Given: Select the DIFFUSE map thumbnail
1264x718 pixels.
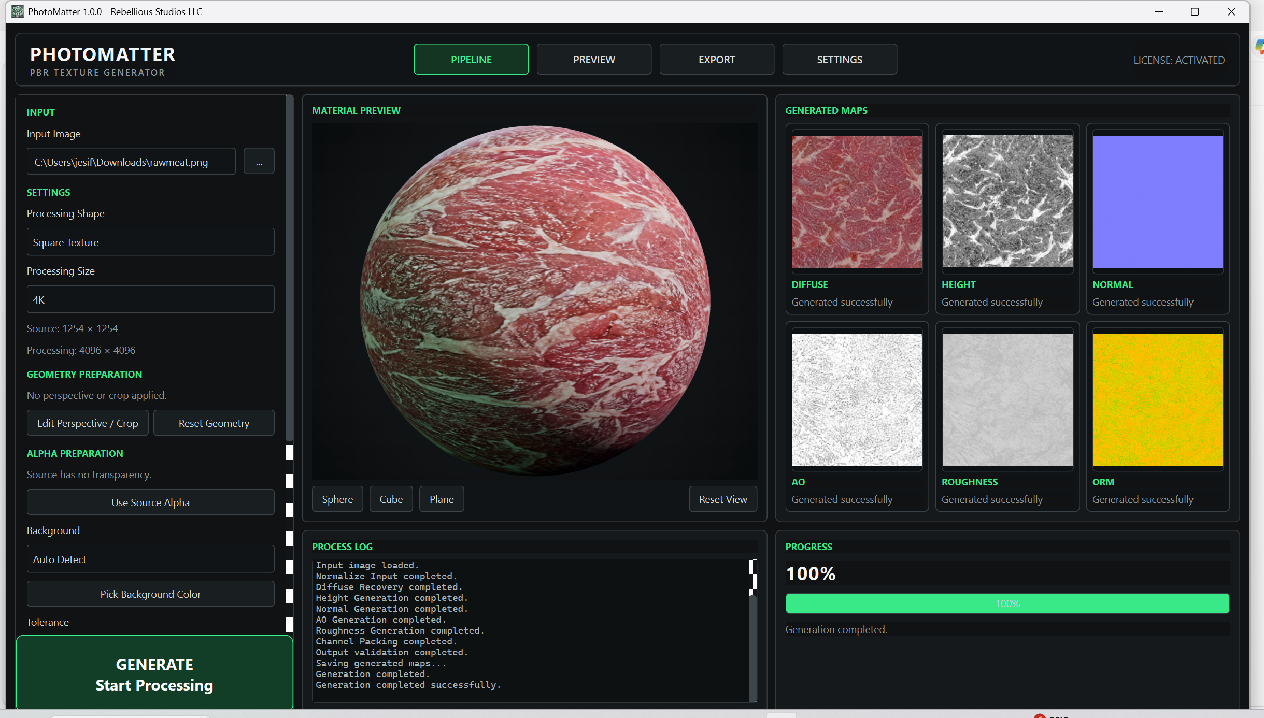Looking at the screenshot, I should 857,202.
